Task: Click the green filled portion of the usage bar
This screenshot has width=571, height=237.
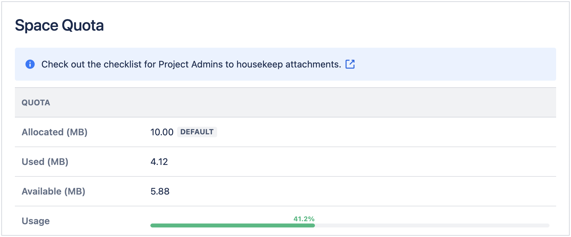Action: 231,225
